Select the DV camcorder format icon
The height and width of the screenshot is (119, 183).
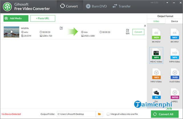click(x=156, y=95)
